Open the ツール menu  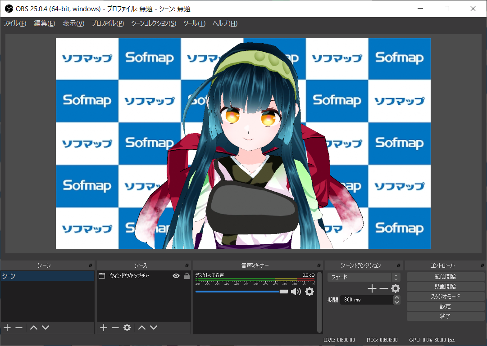195,23
